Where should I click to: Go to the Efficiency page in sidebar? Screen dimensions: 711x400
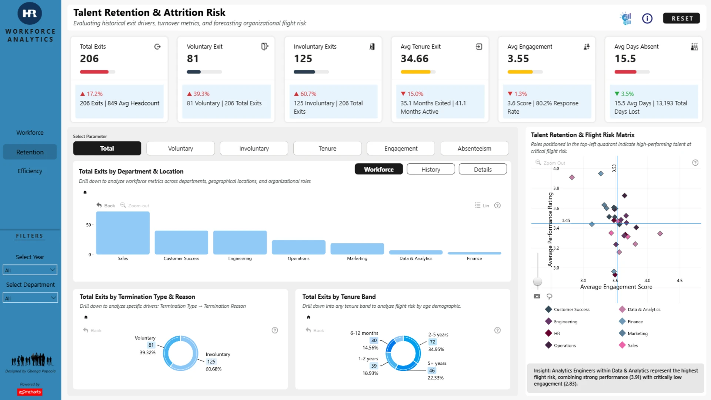click(30, 171)
